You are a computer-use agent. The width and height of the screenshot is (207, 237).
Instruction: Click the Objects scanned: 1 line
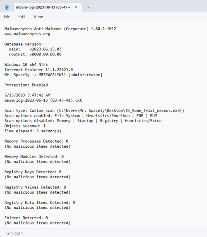[25, 126]
